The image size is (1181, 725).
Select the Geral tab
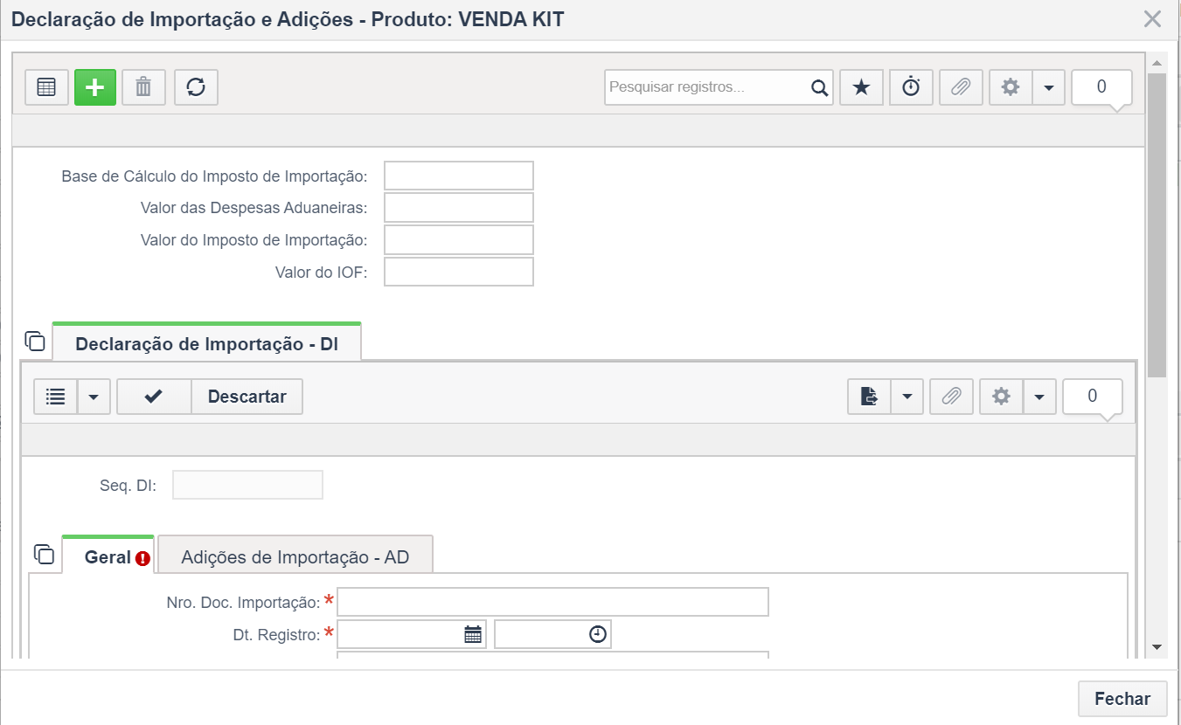[108, 556]
